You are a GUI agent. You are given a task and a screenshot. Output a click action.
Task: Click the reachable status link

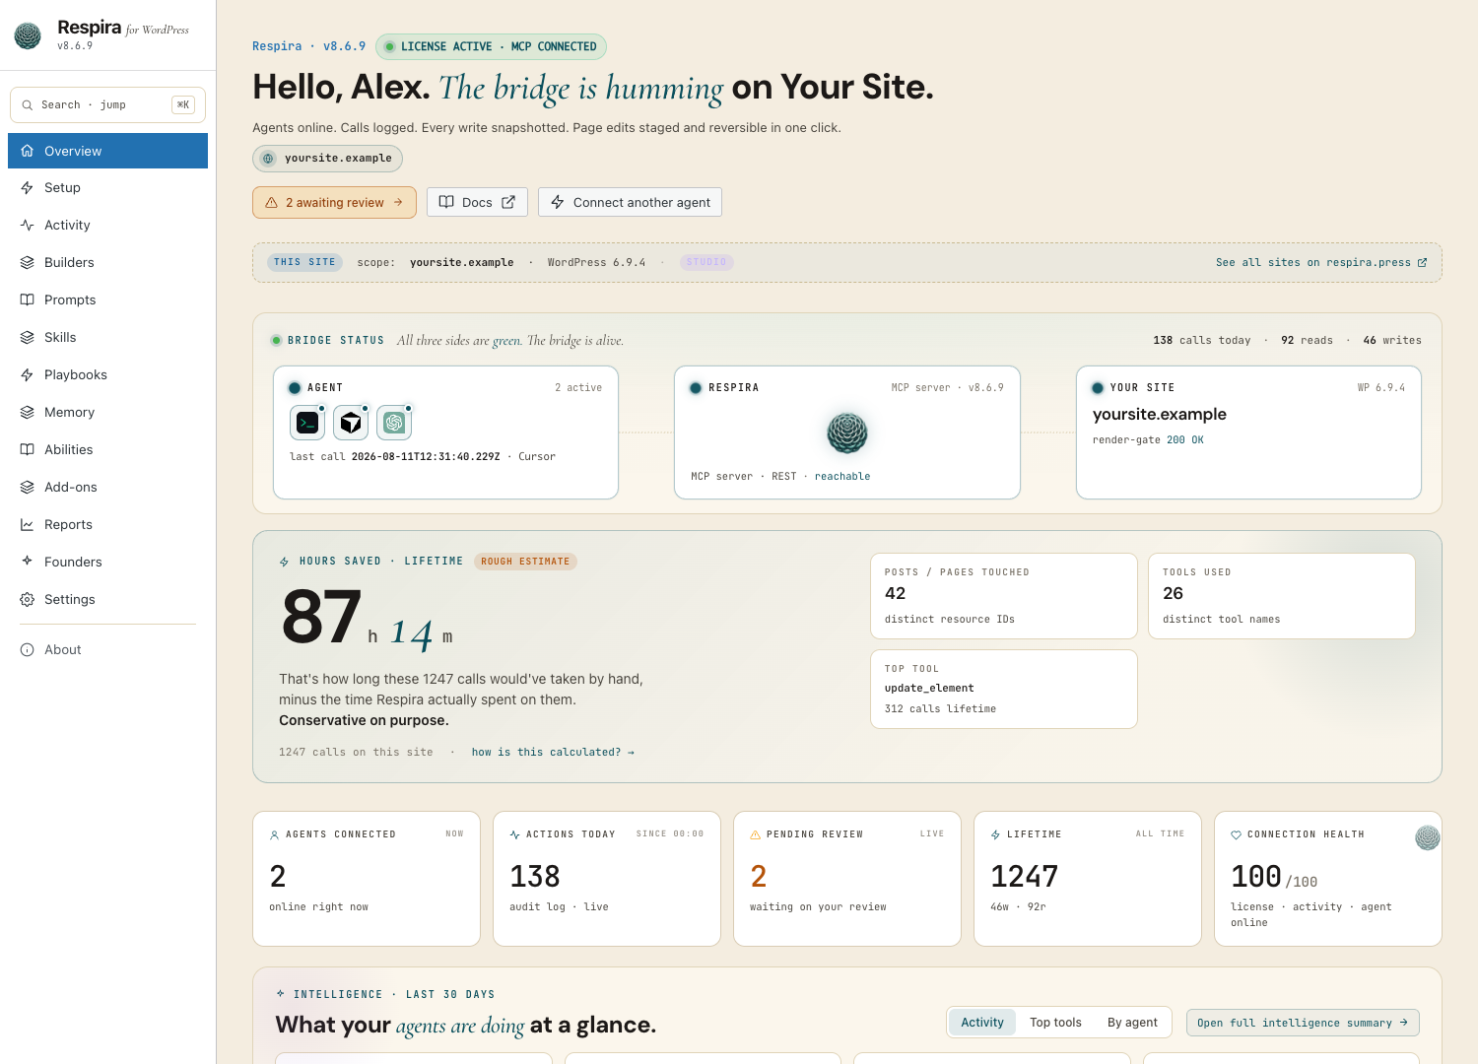click(842, 477)
